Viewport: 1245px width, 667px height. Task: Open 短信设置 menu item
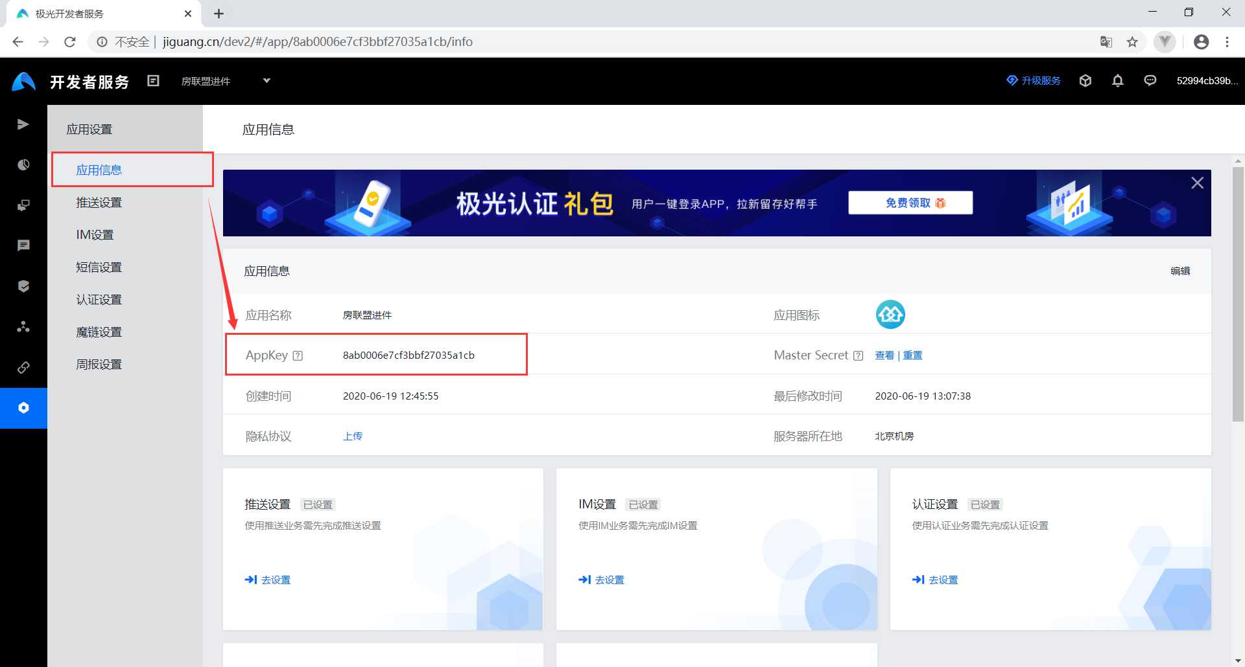click(x=99, y=267)
